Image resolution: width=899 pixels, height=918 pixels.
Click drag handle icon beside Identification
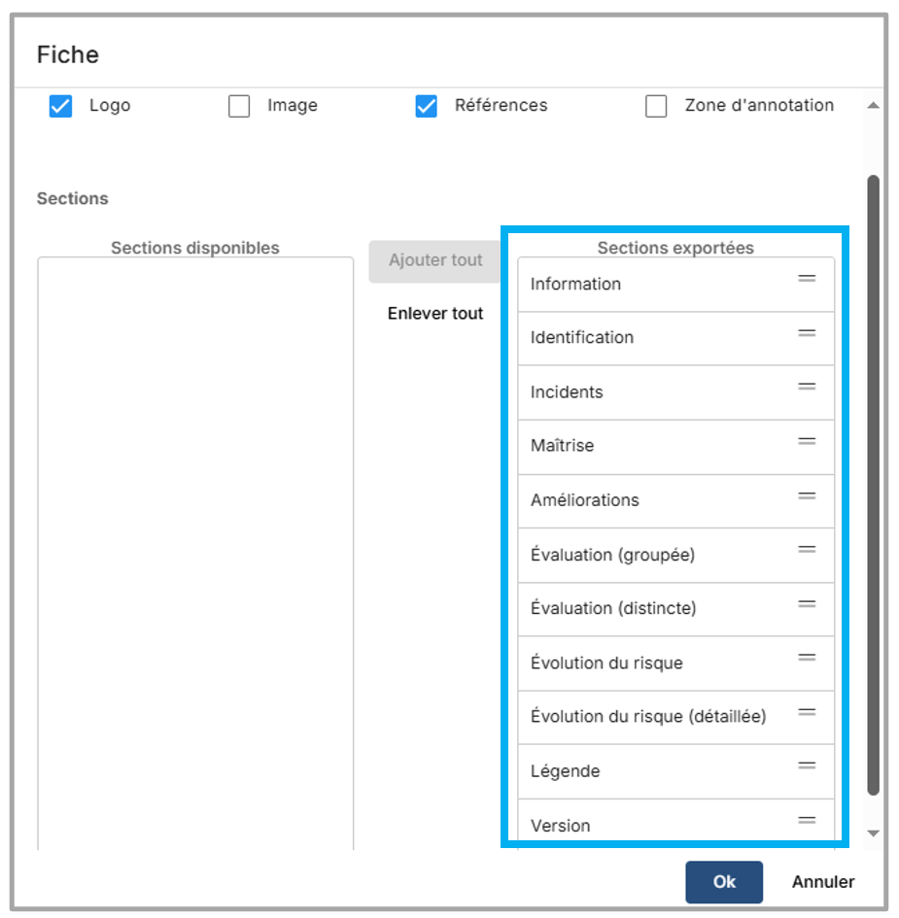[807, 333]
